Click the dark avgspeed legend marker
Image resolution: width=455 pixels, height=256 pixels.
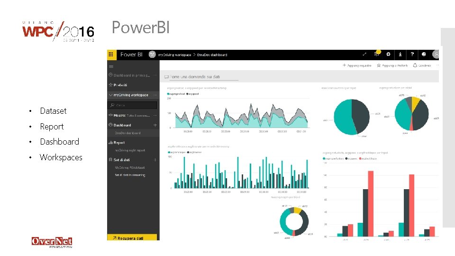pyautogui.click(x=187, y=94)
